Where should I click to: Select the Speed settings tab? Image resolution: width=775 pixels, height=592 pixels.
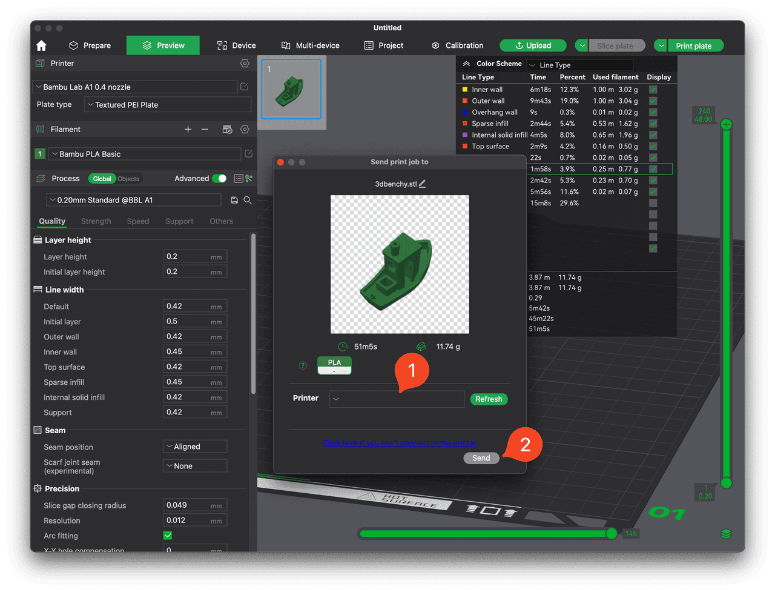point(138,221)
